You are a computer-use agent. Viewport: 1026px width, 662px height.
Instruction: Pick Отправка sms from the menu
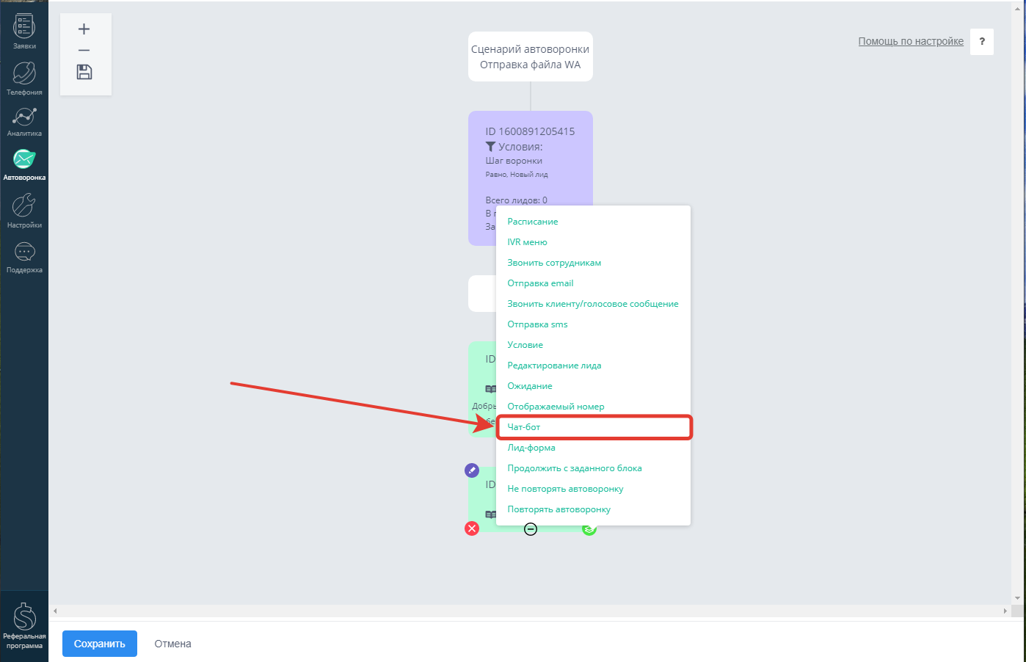click(x=537, y=324)
